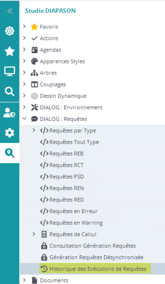The width and height of the screenshot is (165, 284).
Task: Open Consultation Génération Requêtes label
Action: (93, 246)
